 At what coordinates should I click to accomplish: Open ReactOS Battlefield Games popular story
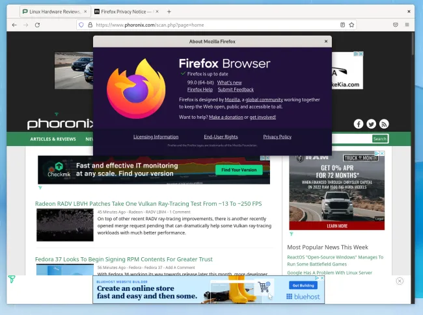[x=335, y=260]
